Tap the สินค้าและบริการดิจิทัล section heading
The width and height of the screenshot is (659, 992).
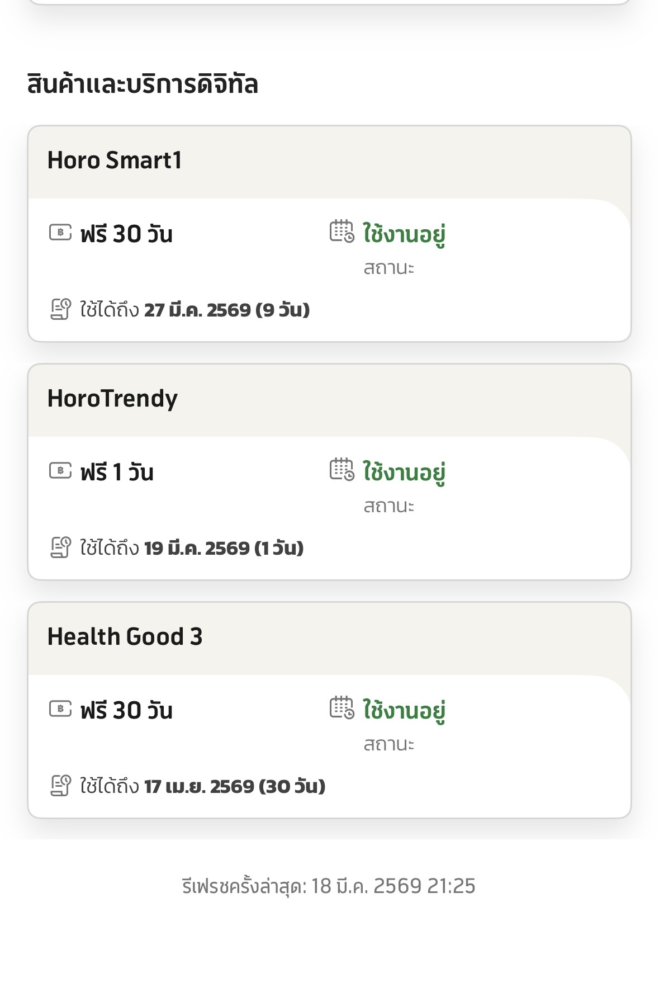(x=143, y=85)
